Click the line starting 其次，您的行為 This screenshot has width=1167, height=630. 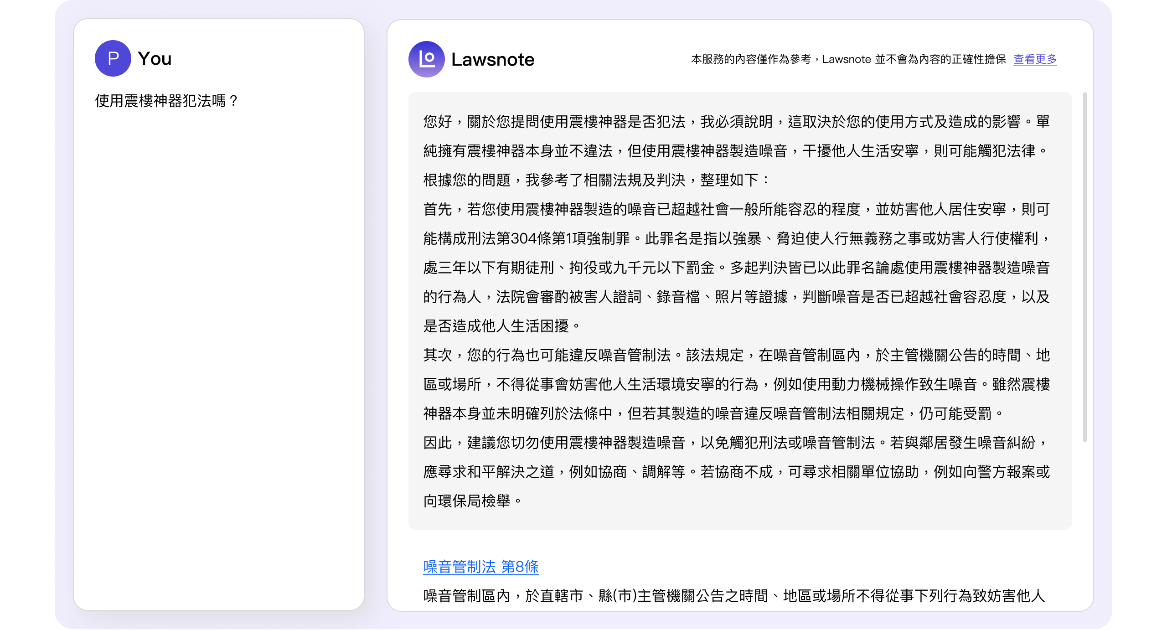point(736,355)
